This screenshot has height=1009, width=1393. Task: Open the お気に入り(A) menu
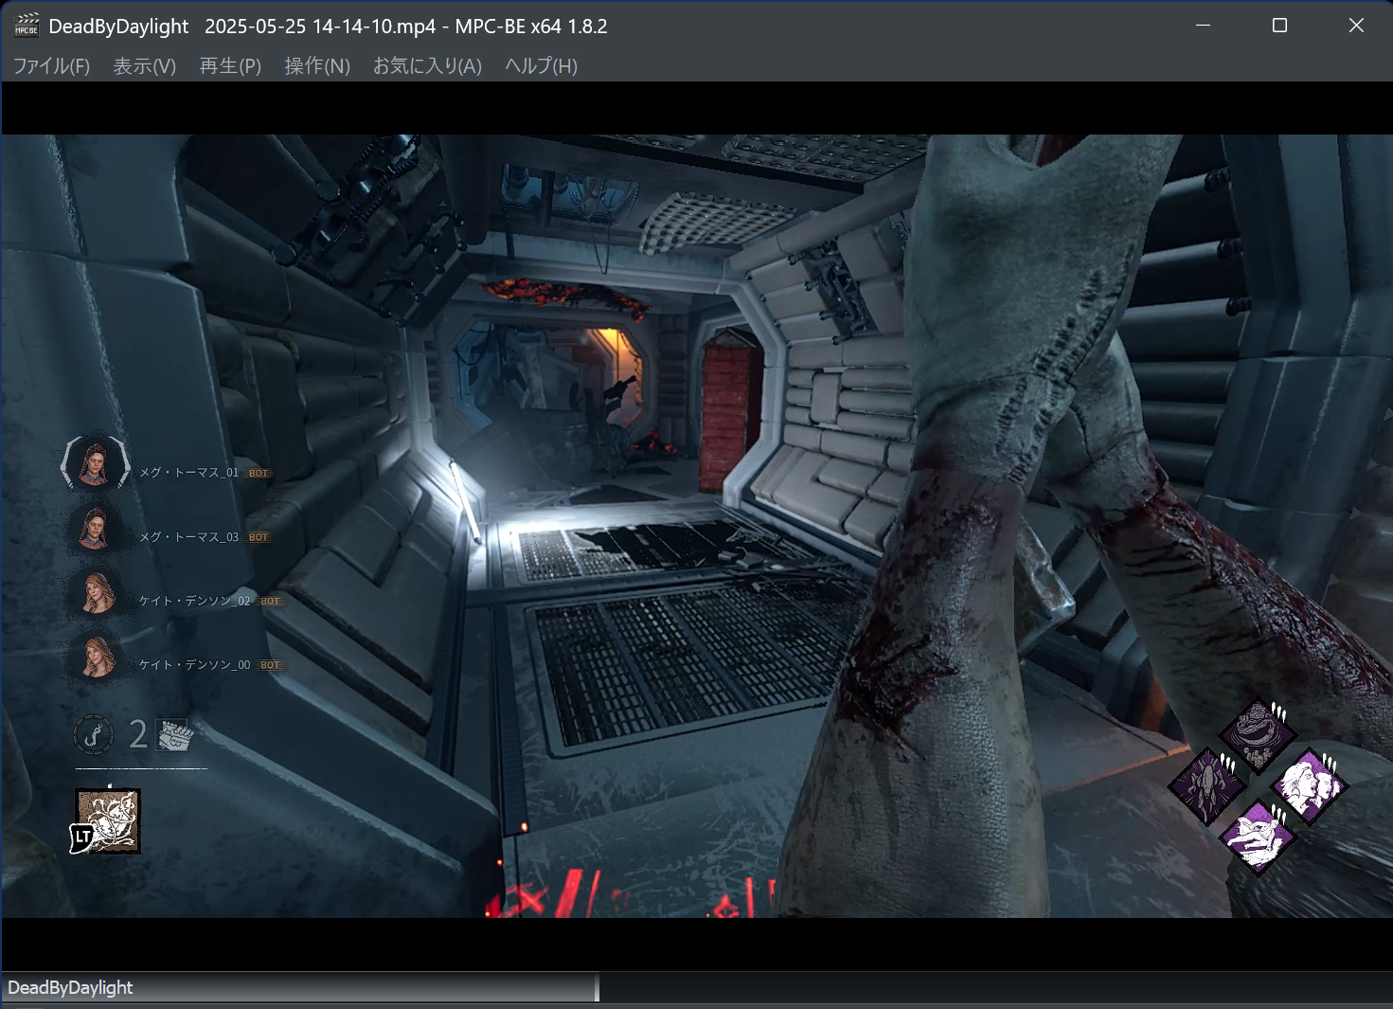click(426, 66)
